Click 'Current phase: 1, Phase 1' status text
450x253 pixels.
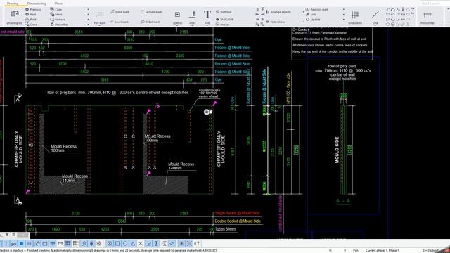(382, 250)
